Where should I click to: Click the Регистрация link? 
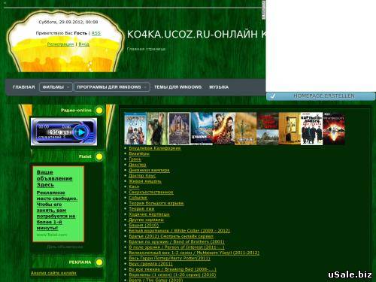[x=61, y=44]
